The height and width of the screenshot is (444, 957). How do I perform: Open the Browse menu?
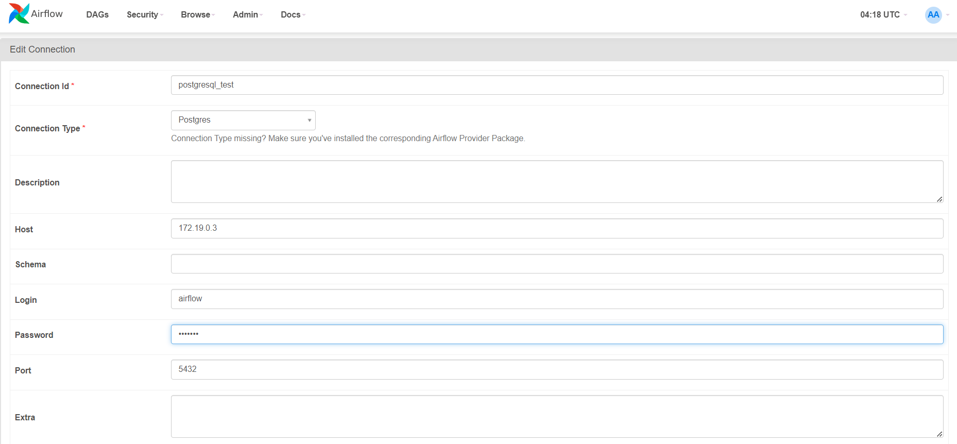(x=198, y=14)
